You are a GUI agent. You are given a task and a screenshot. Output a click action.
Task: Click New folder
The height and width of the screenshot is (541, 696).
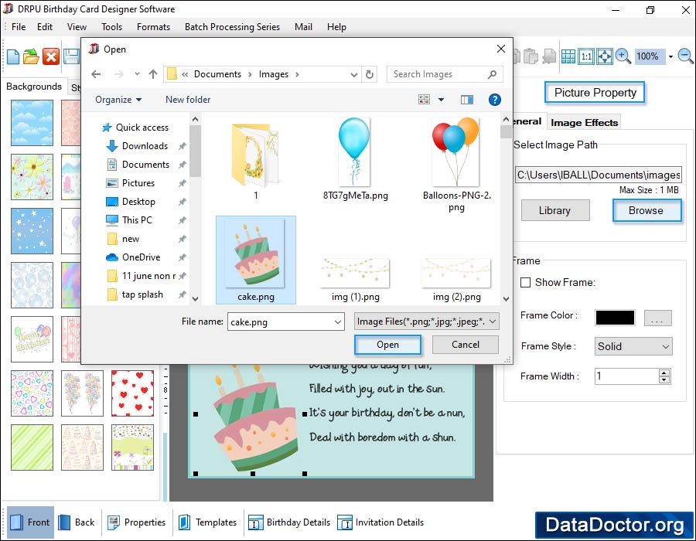point(188,100)
